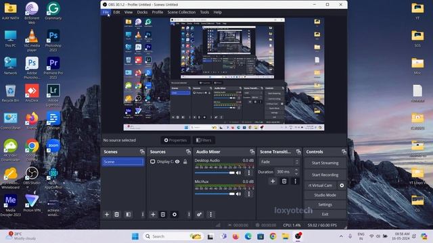Open scene filters icon in Scenes panel
The image size is (433, 243).
pos(128,215)
